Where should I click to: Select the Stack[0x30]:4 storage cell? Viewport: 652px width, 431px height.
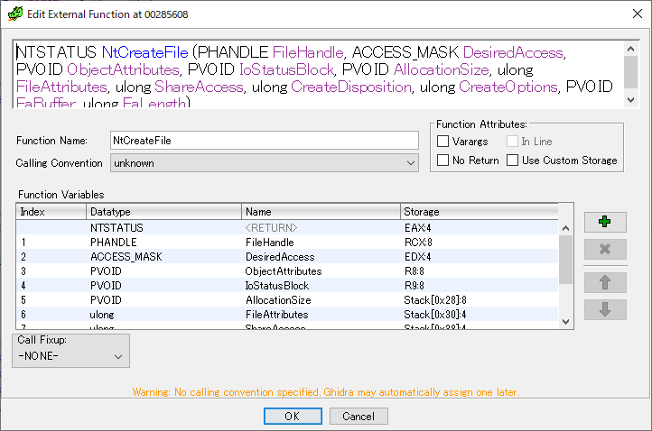(480, 315)
